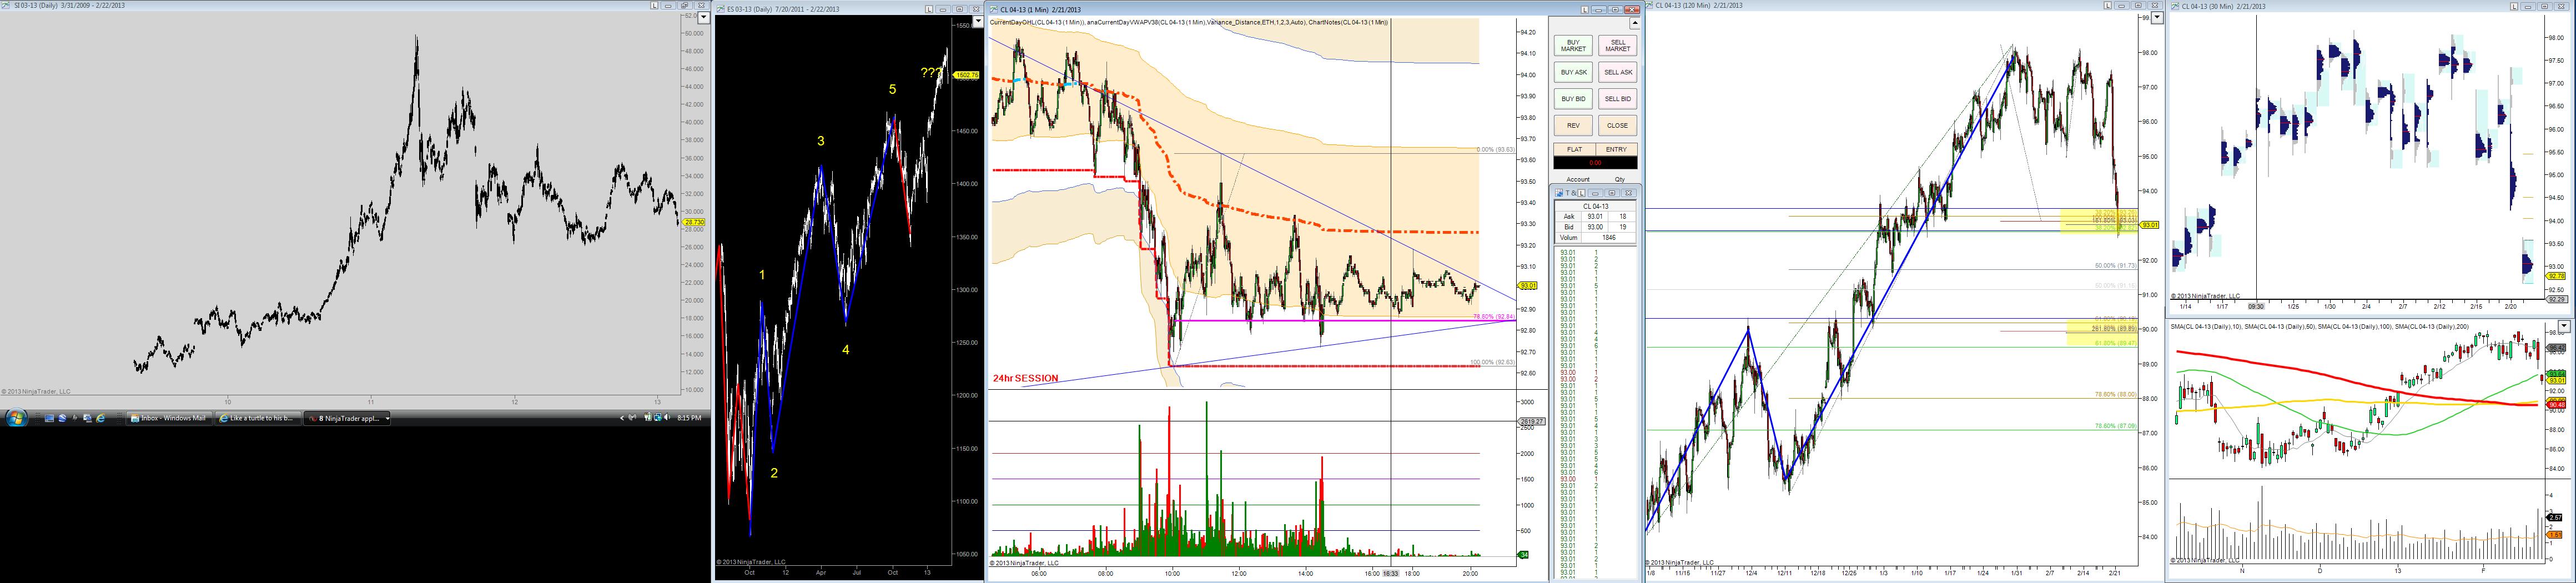Click the L link button in T&S window

click(1582, 193)
